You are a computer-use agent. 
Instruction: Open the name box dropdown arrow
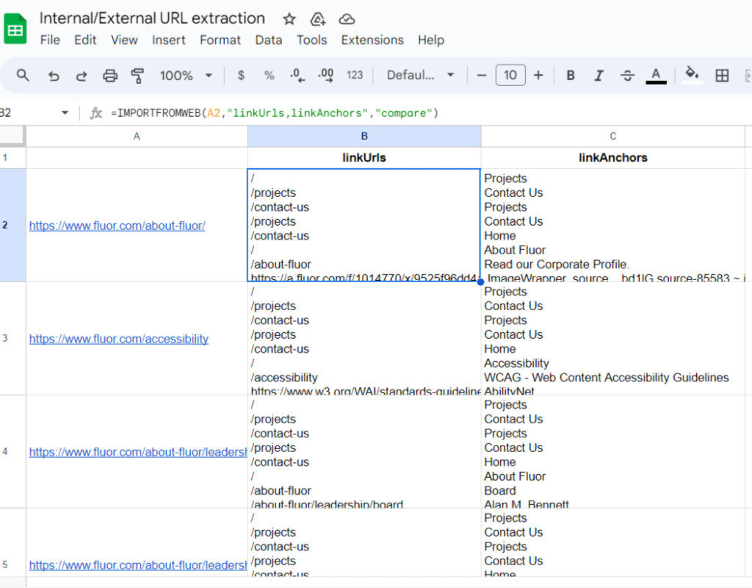[65, 112]
